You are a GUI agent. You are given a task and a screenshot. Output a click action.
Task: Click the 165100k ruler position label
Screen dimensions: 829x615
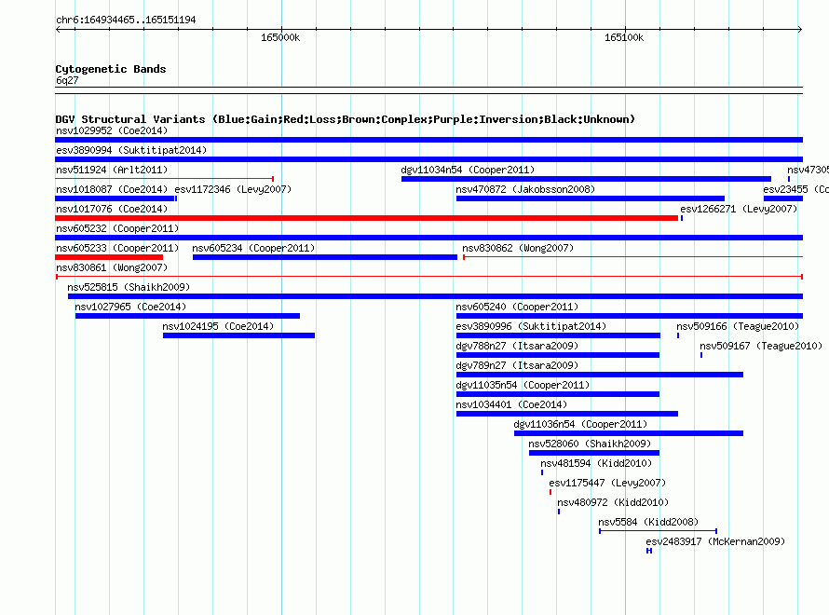tap(624, 37)
